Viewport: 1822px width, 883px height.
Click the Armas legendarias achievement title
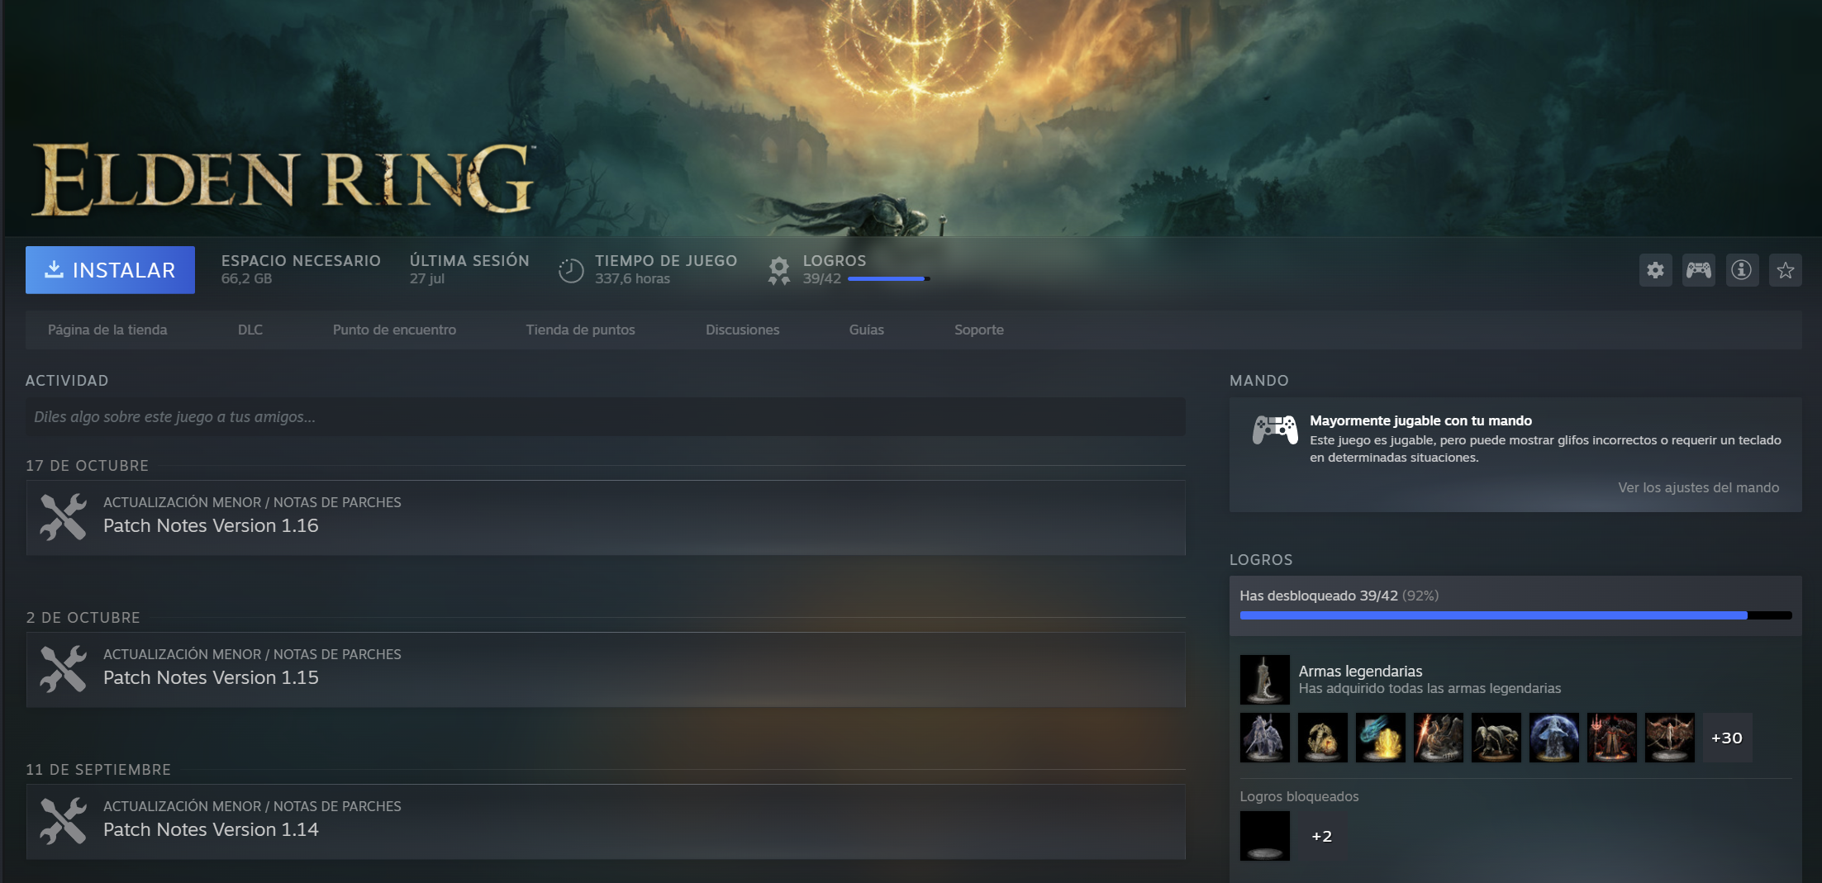(x=1360, y=671)
